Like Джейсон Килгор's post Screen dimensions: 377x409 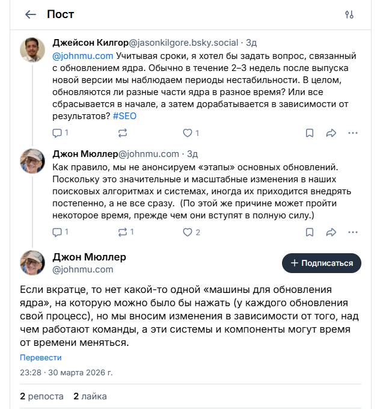tap(188, 132)
